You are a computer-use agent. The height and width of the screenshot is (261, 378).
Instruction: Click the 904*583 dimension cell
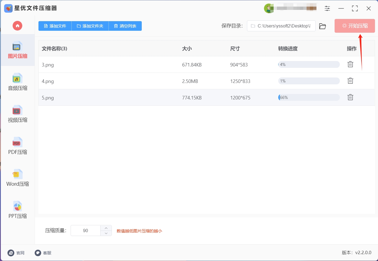[239, 65]
